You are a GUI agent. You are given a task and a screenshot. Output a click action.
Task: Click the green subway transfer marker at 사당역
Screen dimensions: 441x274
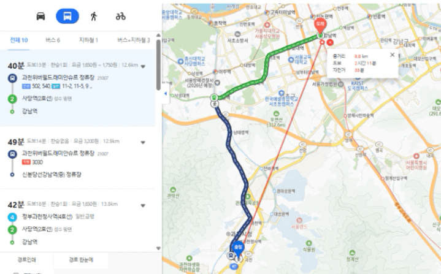(x=214, y=97)
